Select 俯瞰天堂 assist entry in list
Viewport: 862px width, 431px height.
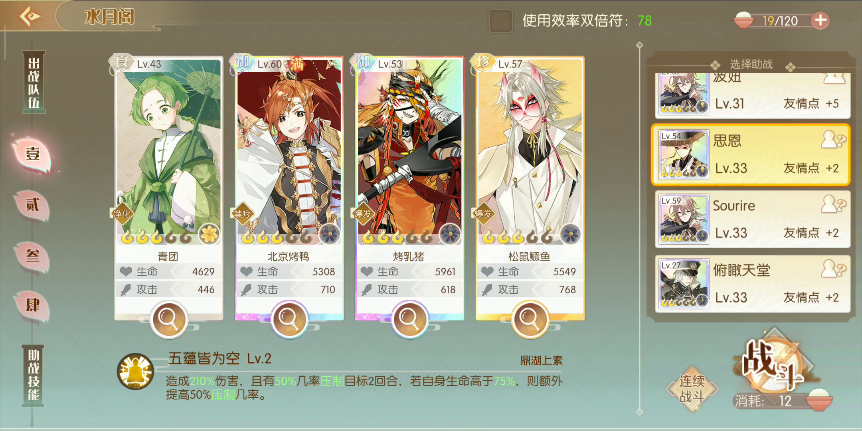(x=753, y=284)
